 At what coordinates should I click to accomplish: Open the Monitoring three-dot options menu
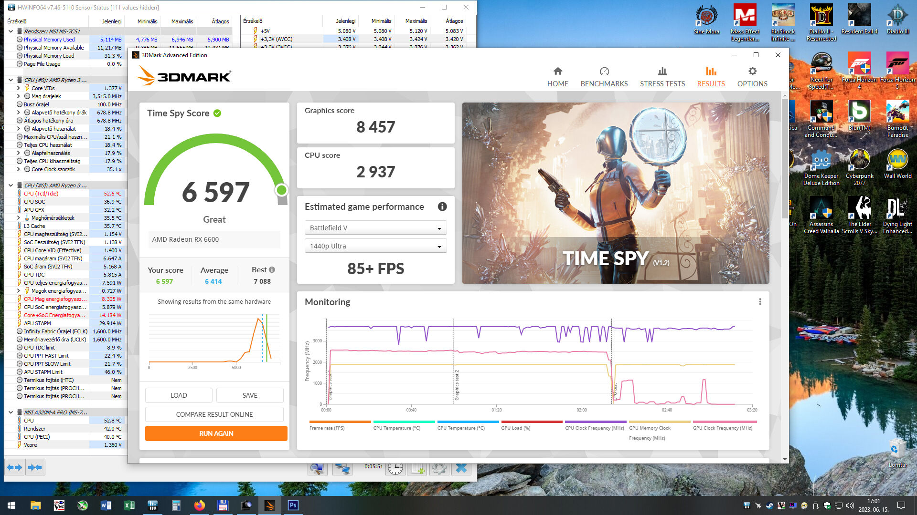(x=760, y=302)
